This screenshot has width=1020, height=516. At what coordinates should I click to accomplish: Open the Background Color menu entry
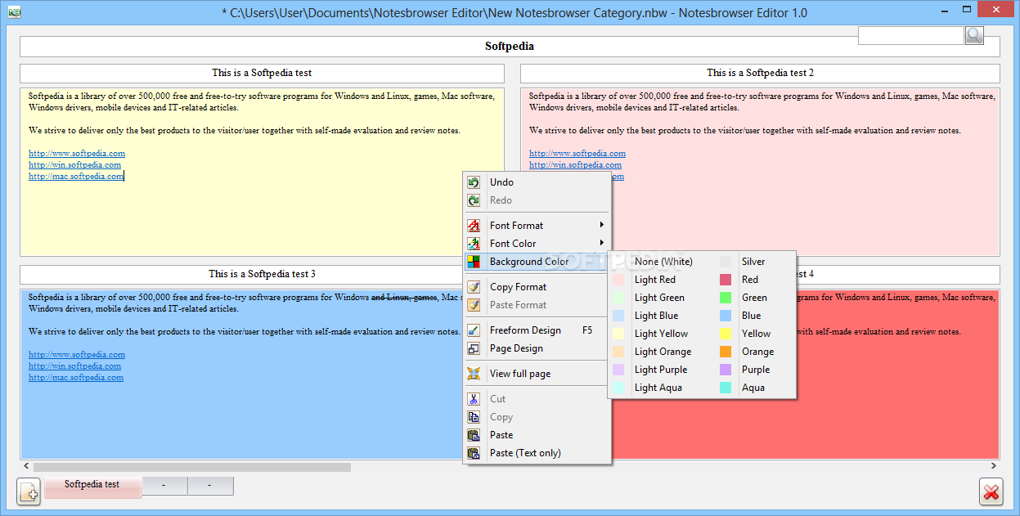coord(537,262)
